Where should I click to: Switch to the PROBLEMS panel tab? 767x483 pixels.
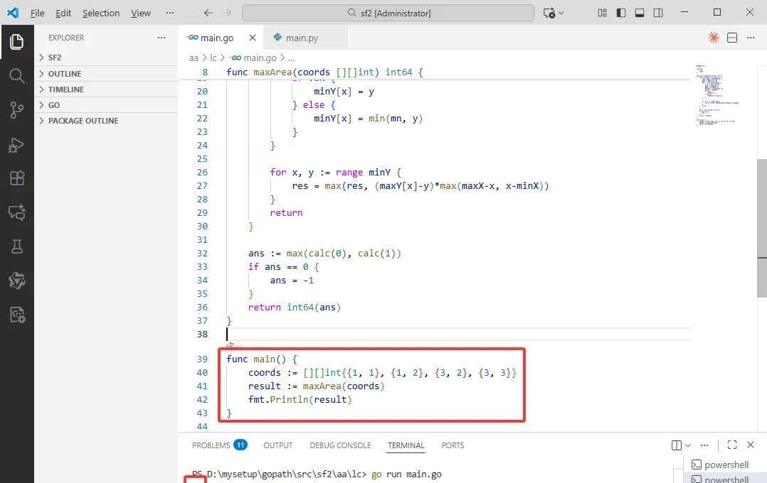click(x=211, y=445)
